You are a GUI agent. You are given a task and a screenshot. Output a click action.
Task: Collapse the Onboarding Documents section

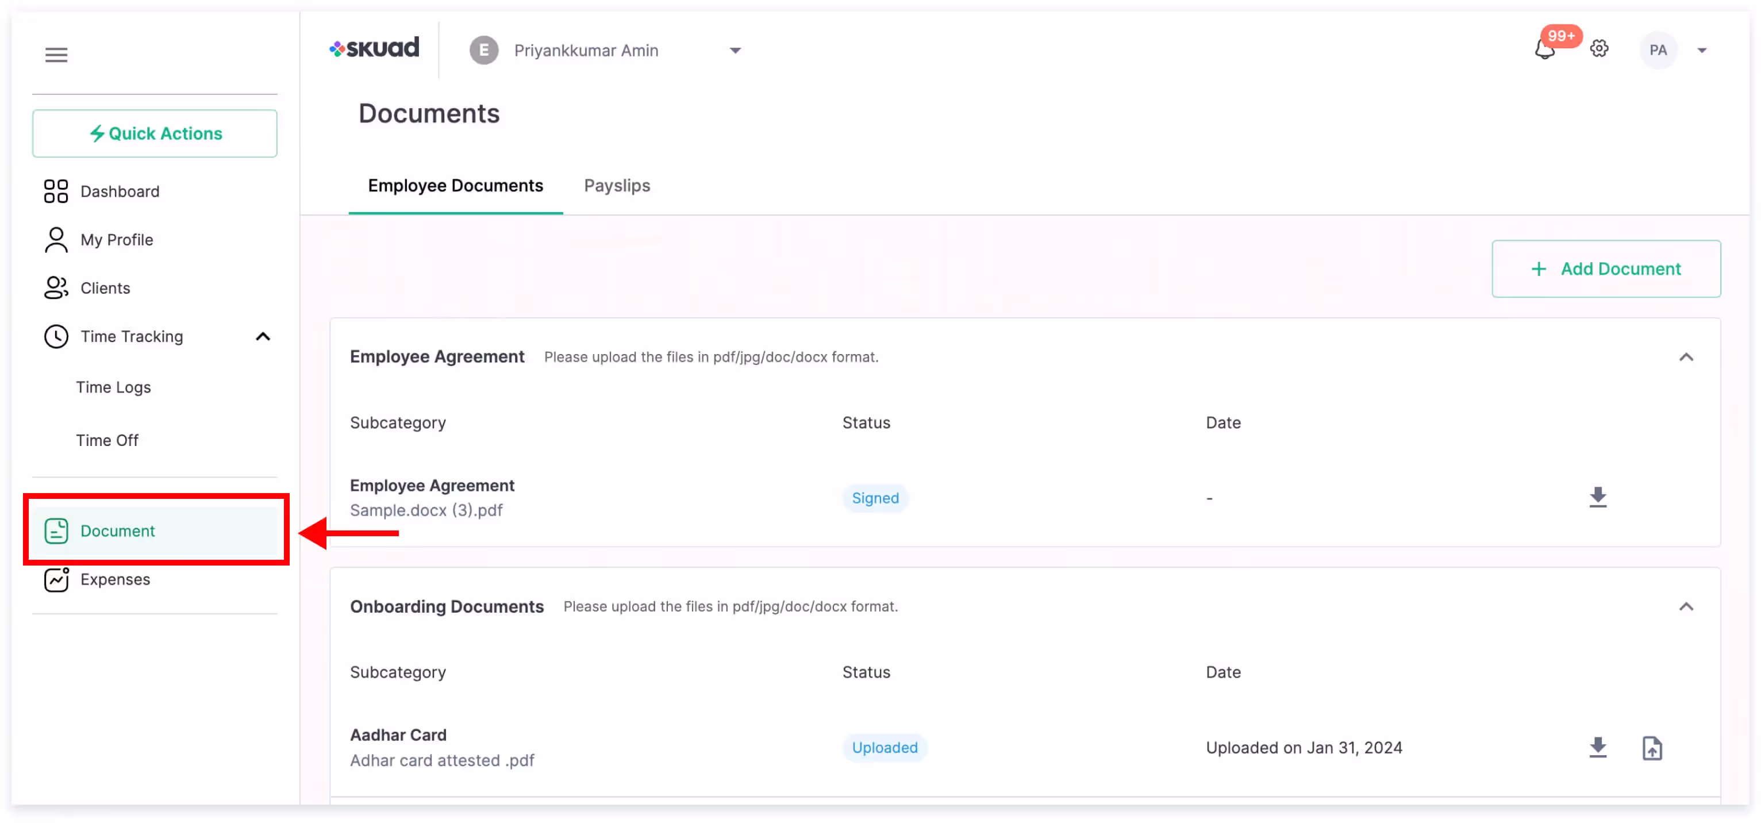pos(1686,607)
